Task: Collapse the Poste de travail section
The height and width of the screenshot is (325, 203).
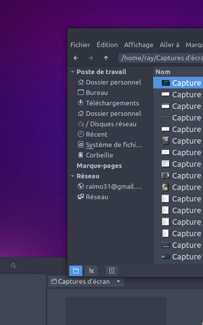Action: click(x=73, y=72)
